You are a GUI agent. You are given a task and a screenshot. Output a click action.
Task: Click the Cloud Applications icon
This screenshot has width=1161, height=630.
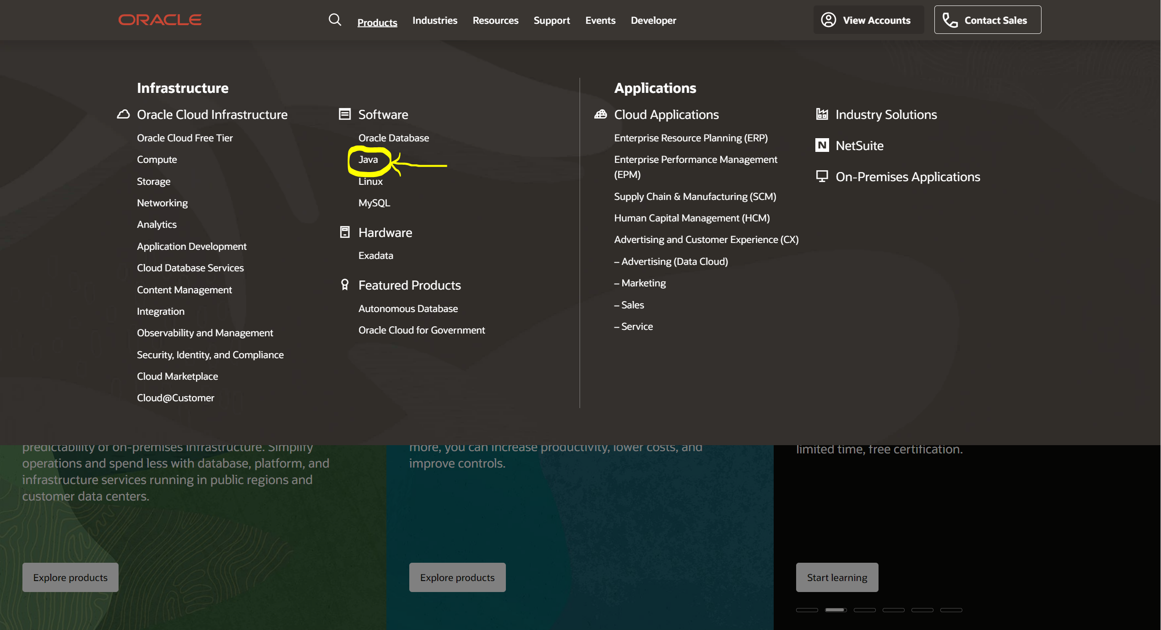click(x=600, y=114)
